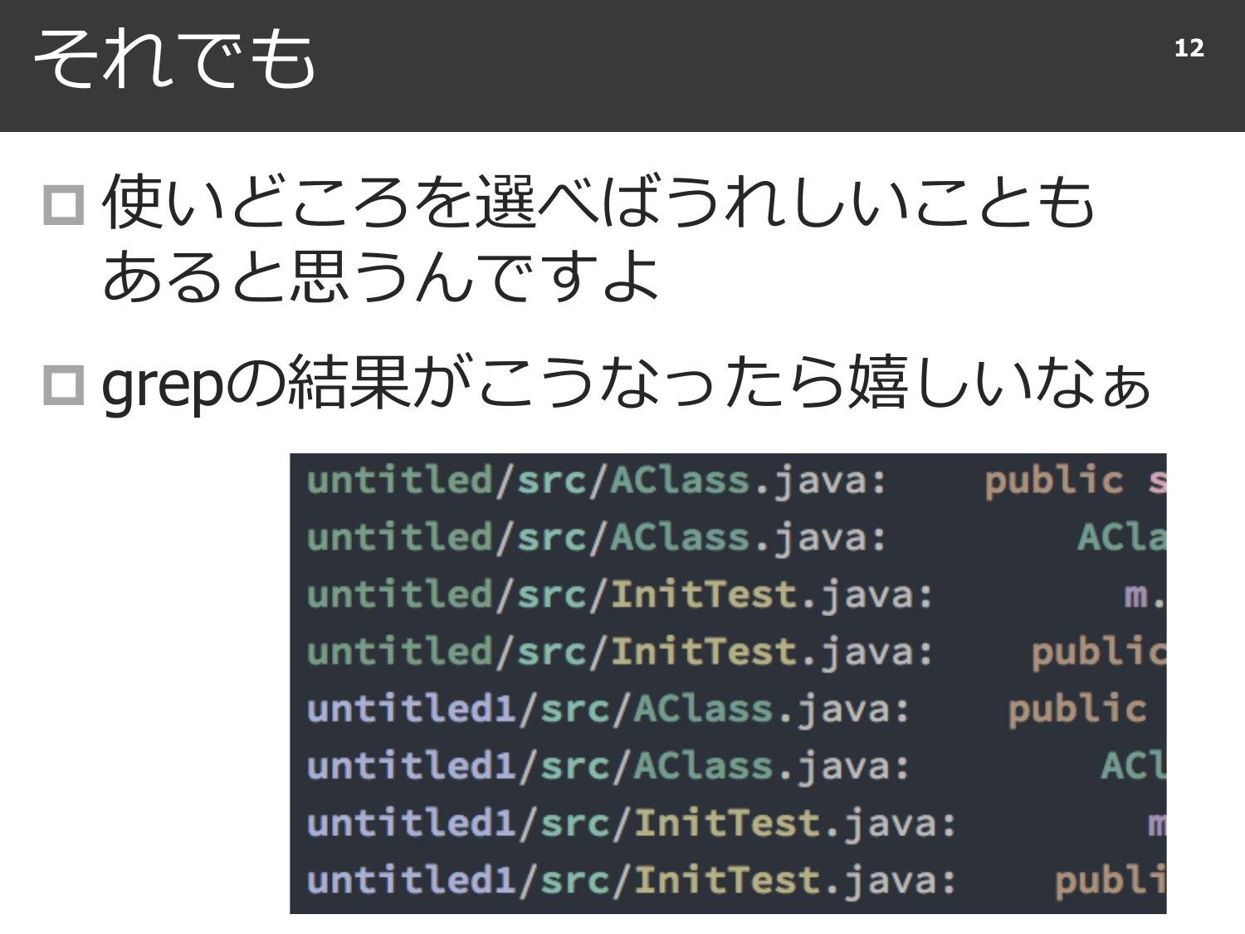Image resolution: width=1245 pixels, height=934 pixels.
Task: Click the untitled/src/InitTest.java line followed by public
Action: (619, 652)
